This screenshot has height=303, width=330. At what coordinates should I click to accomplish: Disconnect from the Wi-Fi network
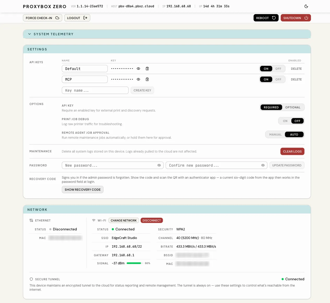point(152,220)
